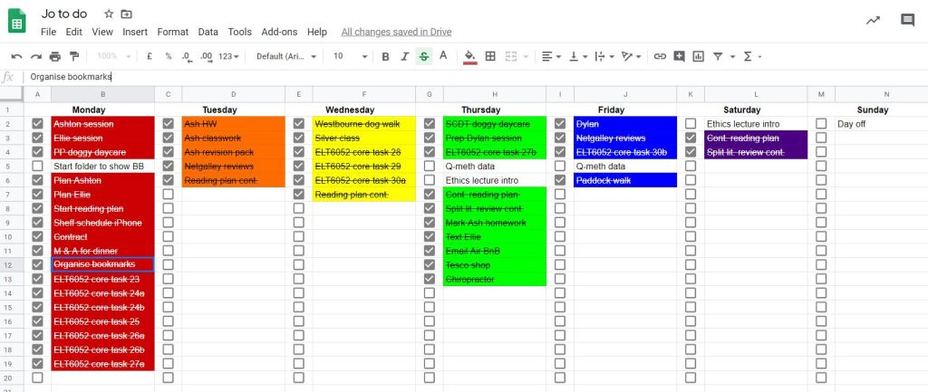Tick the checkbox next to Ethics lecture intro on Saturday
The width and height of the screenshot is (928, 392).
tap(691, 124)
